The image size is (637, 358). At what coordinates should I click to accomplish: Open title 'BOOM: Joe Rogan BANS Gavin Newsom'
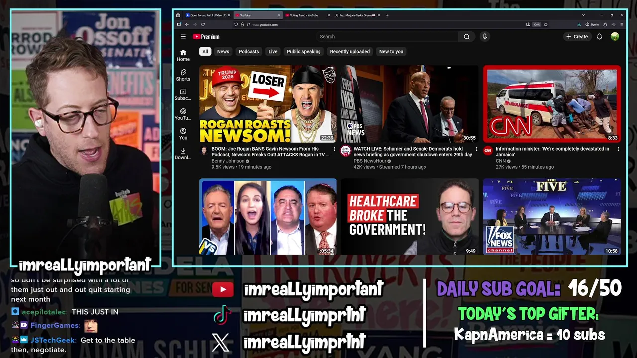click(270, 152)
